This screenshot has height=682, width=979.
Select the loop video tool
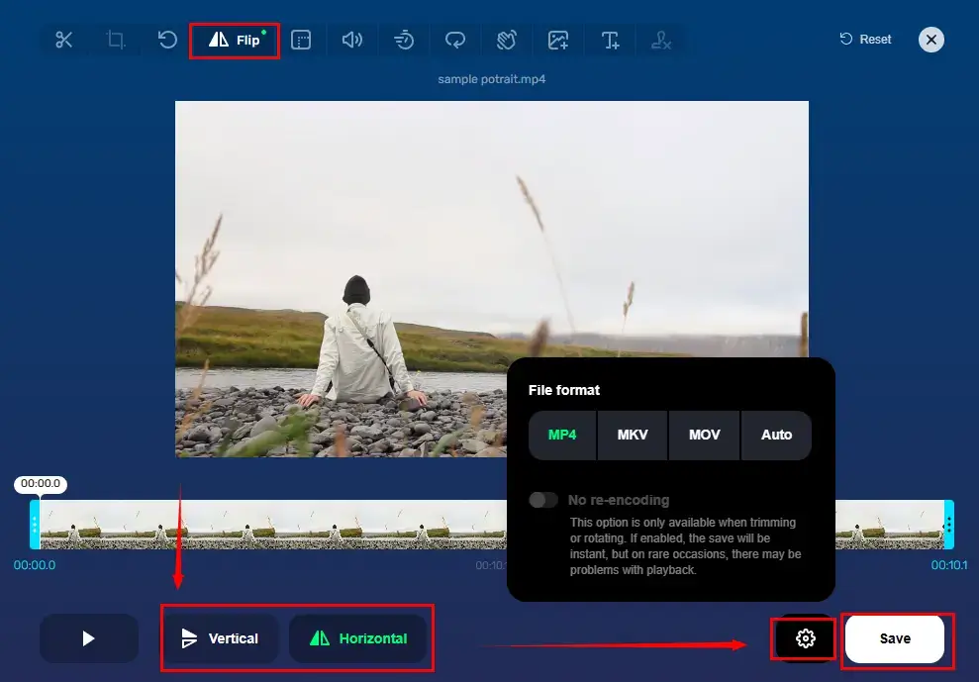coord(455,40)
